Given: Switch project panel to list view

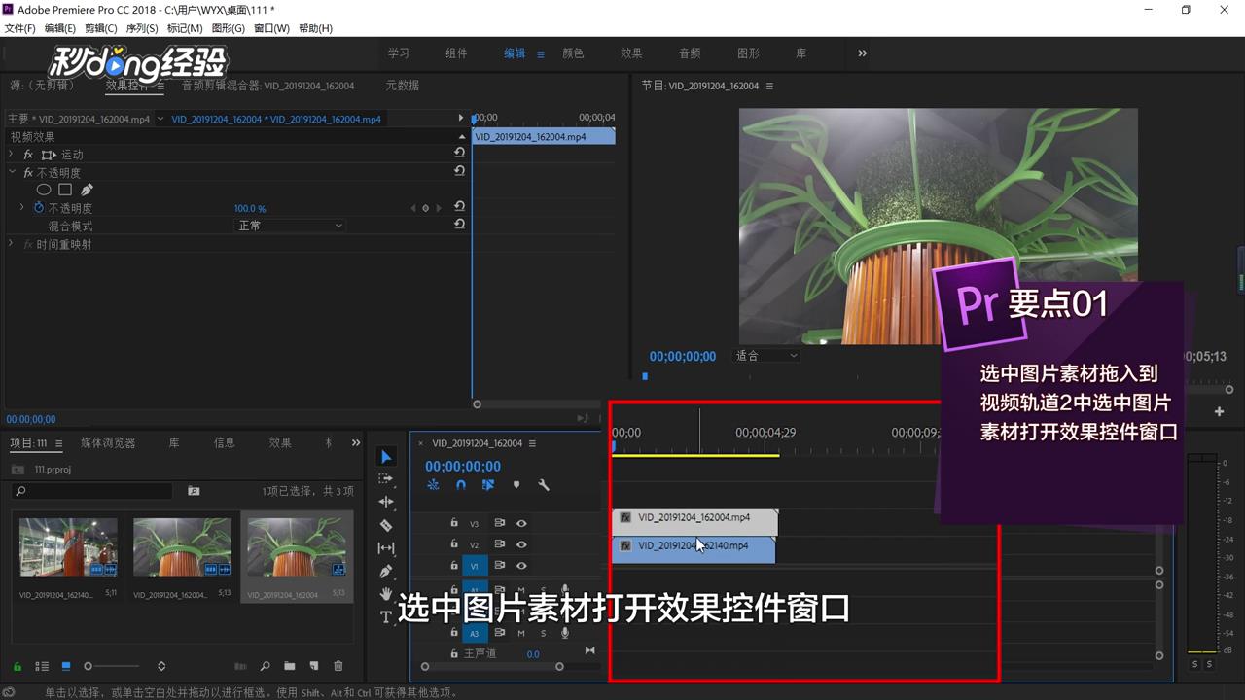Looking at the screenshot, I should (42, 666).
